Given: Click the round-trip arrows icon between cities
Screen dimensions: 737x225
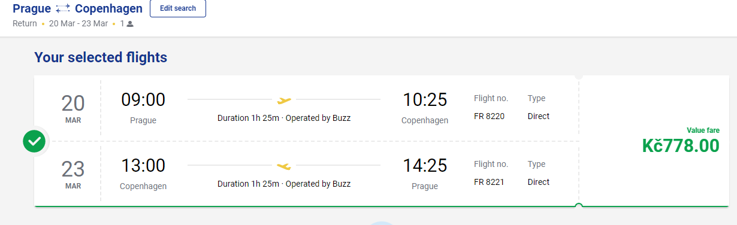Looking at the screenshot, I should point(63,9).
